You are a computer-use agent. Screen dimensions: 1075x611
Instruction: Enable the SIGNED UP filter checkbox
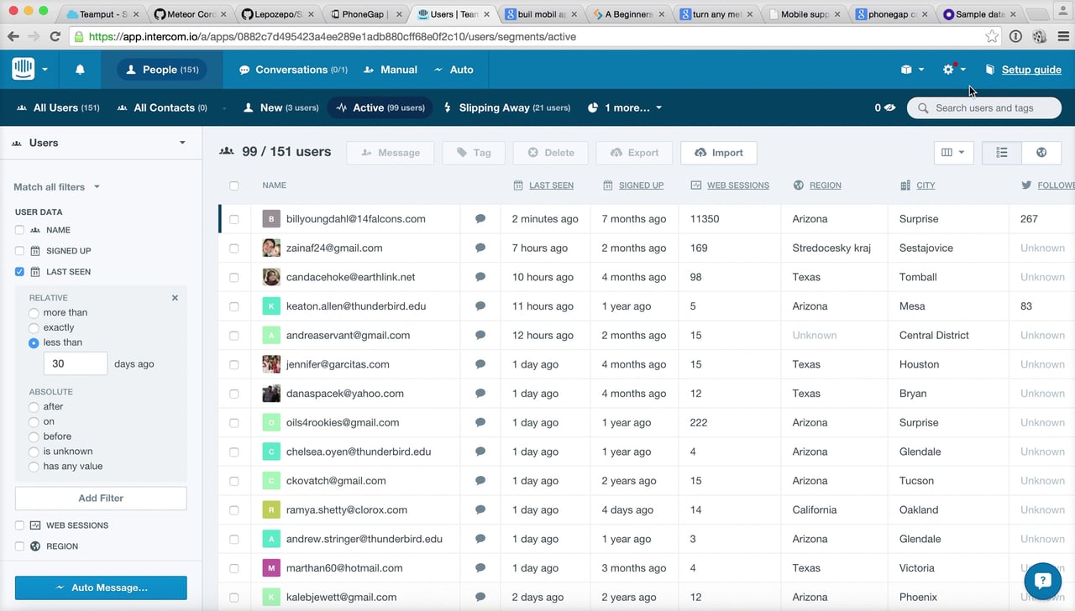click(19, 251)
